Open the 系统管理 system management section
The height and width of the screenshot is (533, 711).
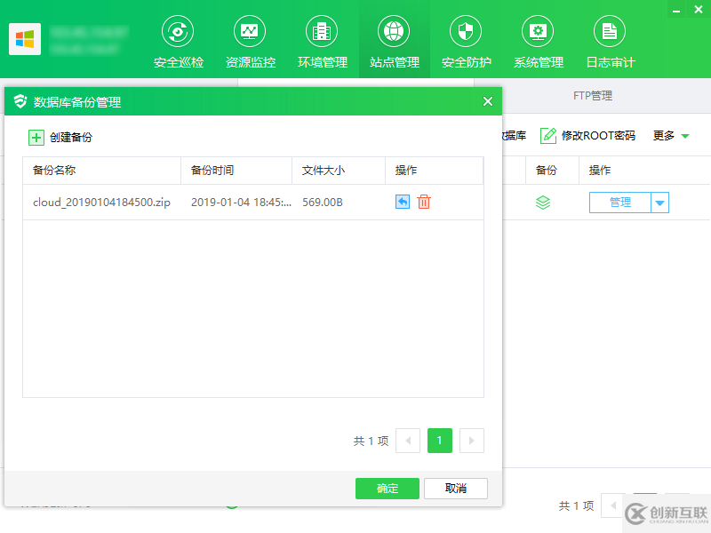pos(538,42)
